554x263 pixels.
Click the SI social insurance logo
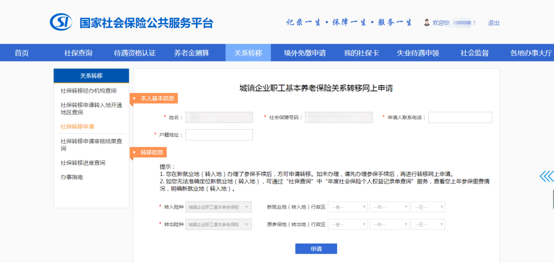pos(61,22)
